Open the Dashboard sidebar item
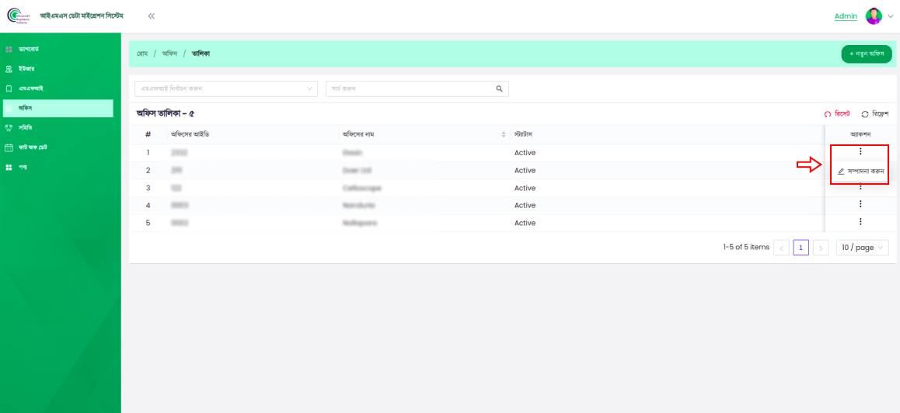 pos(29,50)
